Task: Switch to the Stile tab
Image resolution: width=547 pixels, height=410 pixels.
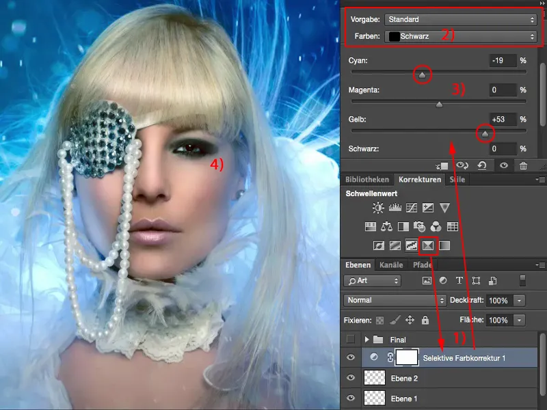Action: pyautogui.click(x=457, y=180)
